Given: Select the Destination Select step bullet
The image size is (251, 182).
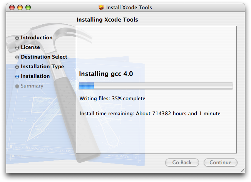Looking at the screenshot, I should [17, 57].
